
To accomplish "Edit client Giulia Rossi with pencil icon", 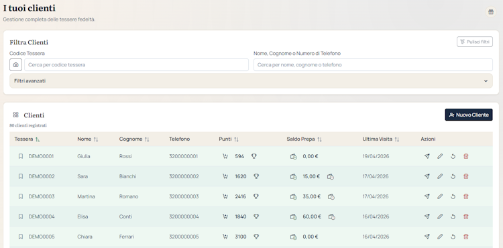I will 440,156.
